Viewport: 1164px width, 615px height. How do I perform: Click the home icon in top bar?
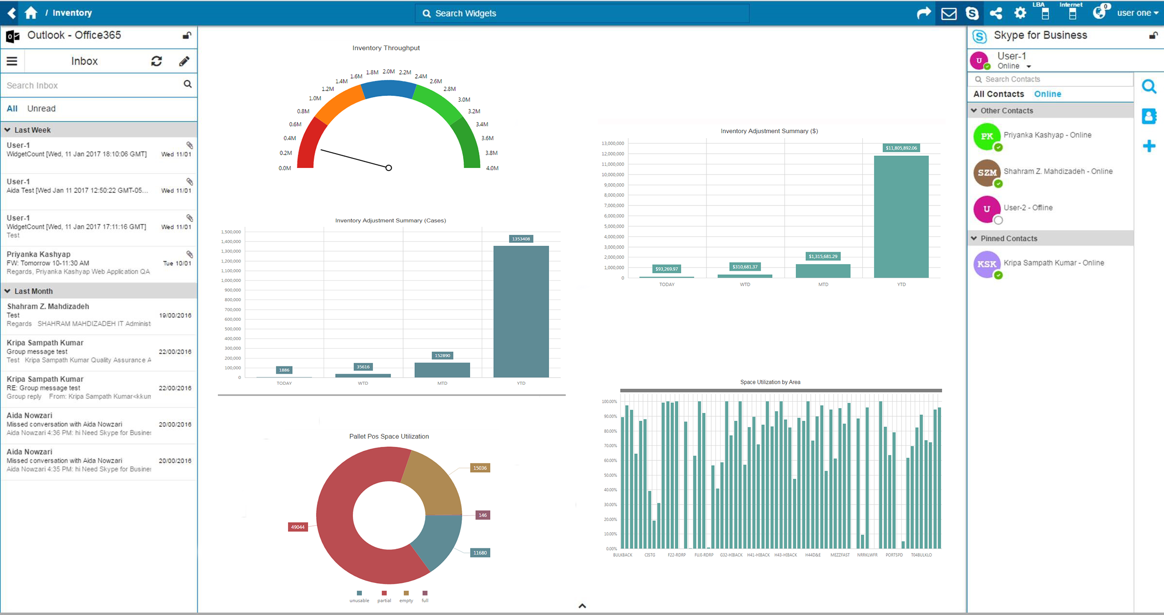point(31,13)
